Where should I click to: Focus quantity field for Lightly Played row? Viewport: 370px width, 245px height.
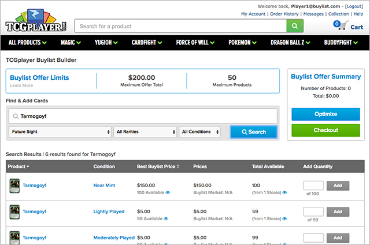point(313,211)
